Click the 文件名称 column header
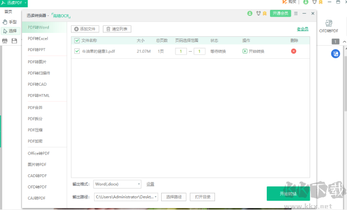 (89, 41)
